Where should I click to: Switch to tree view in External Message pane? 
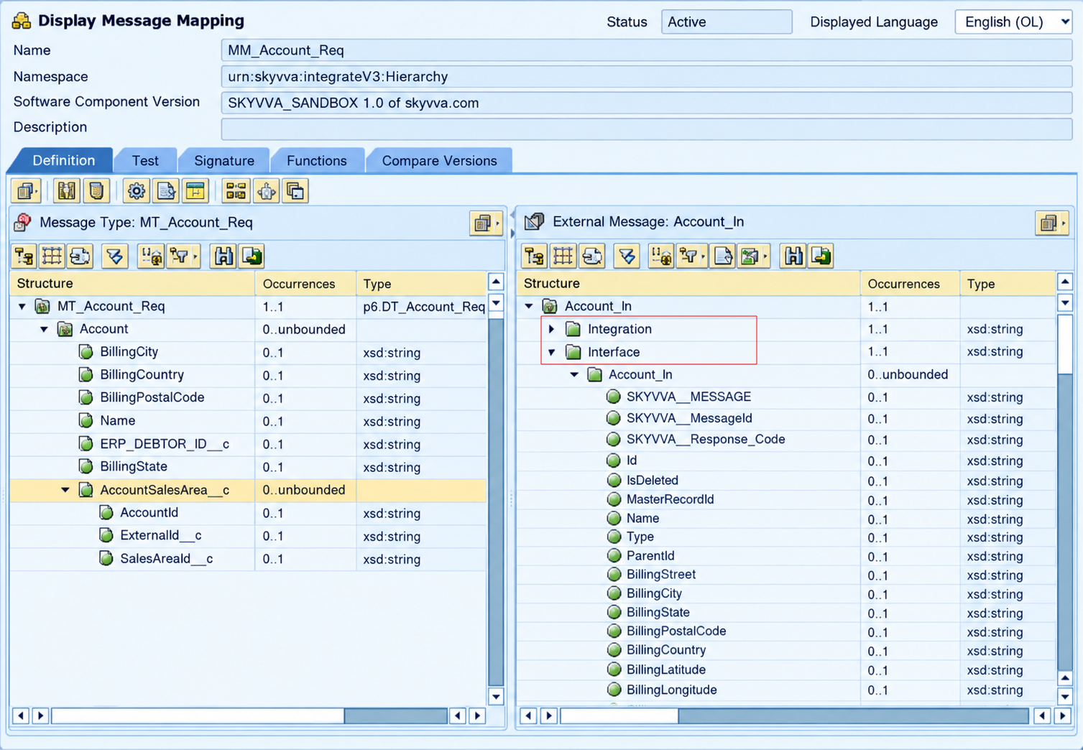click(534, 256)
